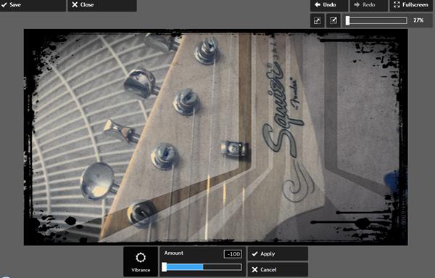Click the Vibrance tool icon
Viewport: 435px width, 278px height.
(141, 261)
